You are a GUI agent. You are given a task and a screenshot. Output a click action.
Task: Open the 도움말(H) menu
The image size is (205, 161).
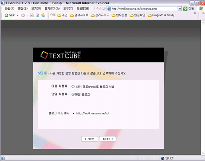tap(83, 9)
